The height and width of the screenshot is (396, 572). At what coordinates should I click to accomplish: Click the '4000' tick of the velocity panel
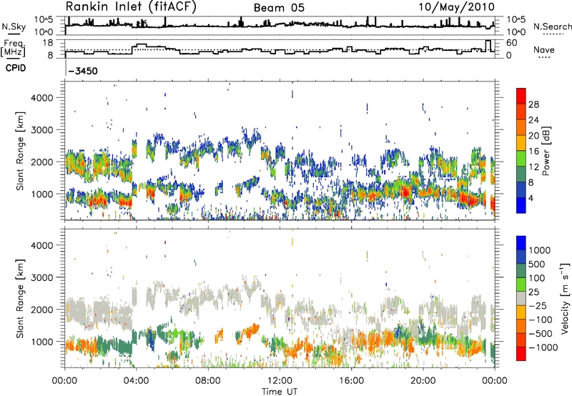coord(41,245)
